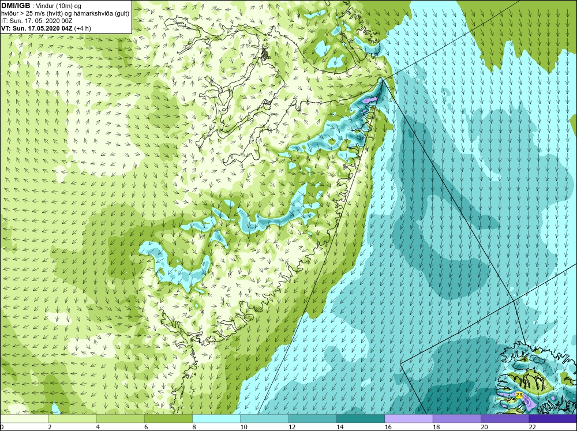The height and width of the screenshot is (431, 577).
Task: Click the DMI/IGB title text
Action: click(16, 6)
